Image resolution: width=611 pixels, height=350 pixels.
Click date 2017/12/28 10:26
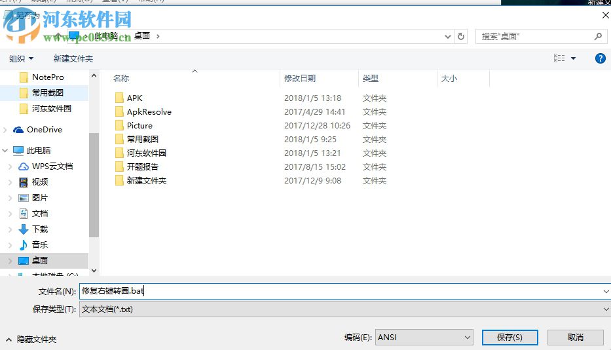317,126
